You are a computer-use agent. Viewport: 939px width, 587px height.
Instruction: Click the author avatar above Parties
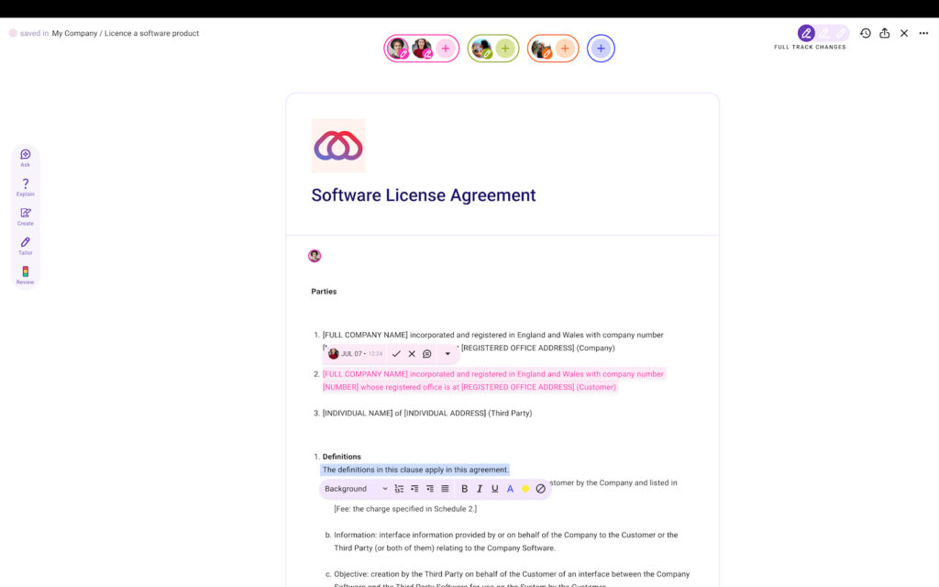click(315, 257)
